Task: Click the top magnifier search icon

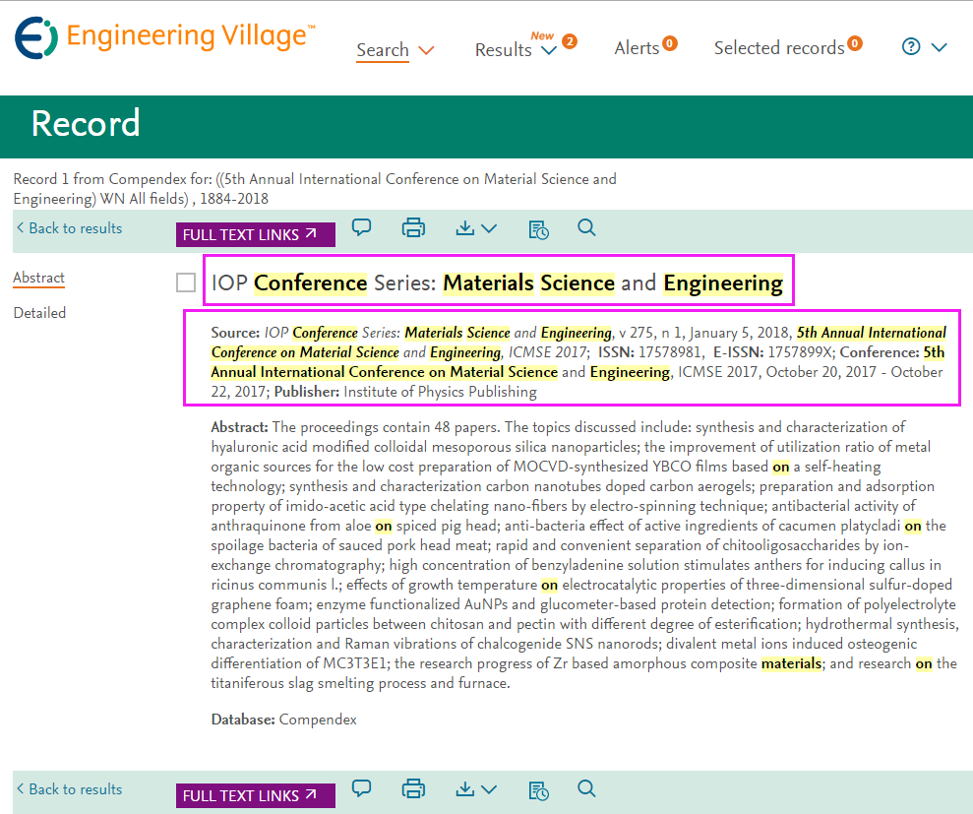Action: coord(586,228)
